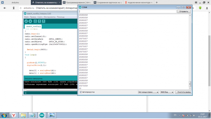The height and width of the screenshot is (119, 211).
Task: Select the sketch_nov03a editor tab
Action: click(34, 27)
